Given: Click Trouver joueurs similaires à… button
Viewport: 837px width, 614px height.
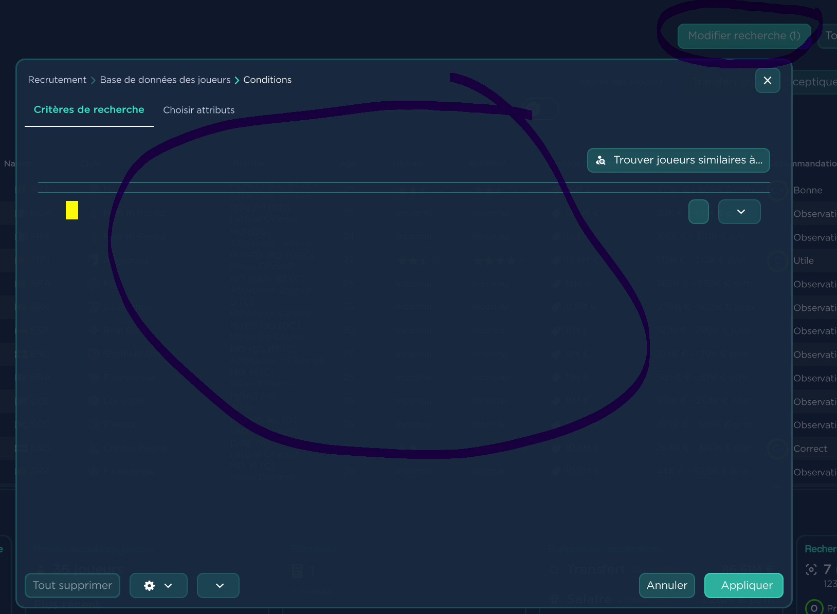Looking at the screenshot, I should click(x=679, y=160).
